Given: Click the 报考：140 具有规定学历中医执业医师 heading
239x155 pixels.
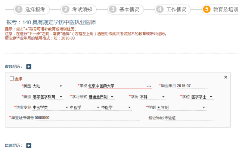Looking at the screenshot, I should [x=51, y=22].
